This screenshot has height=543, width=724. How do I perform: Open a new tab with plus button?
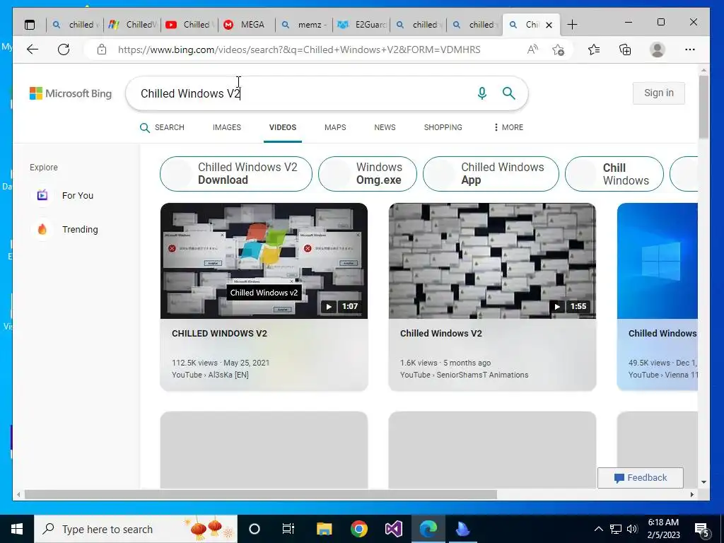tap(571, 25)
